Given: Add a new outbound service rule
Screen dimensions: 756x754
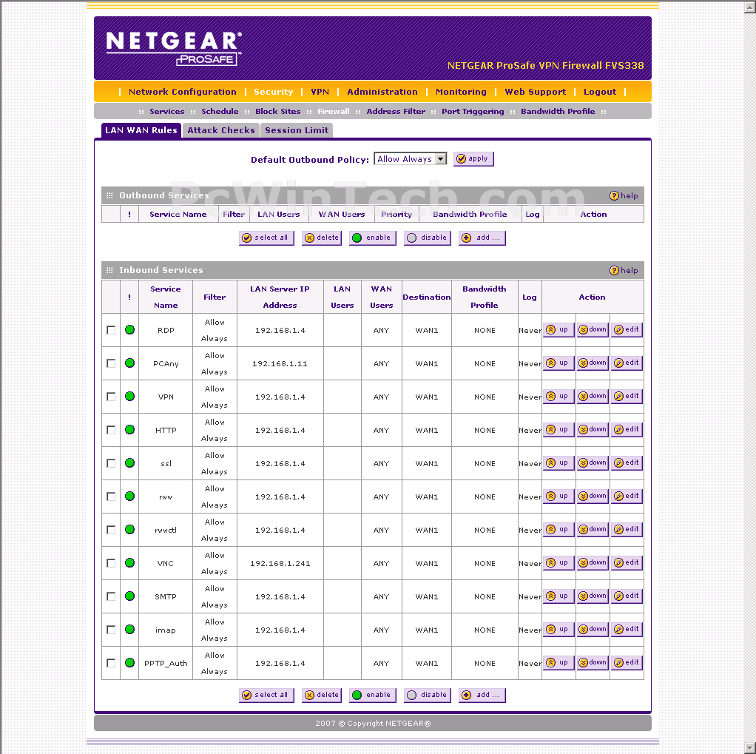Looking at the screenshot, I should (482, 238).
